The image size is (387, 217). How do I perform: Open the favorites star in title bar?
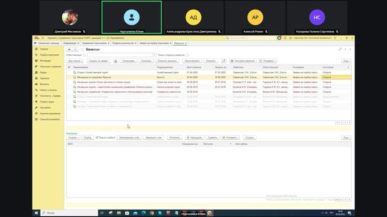290,38
